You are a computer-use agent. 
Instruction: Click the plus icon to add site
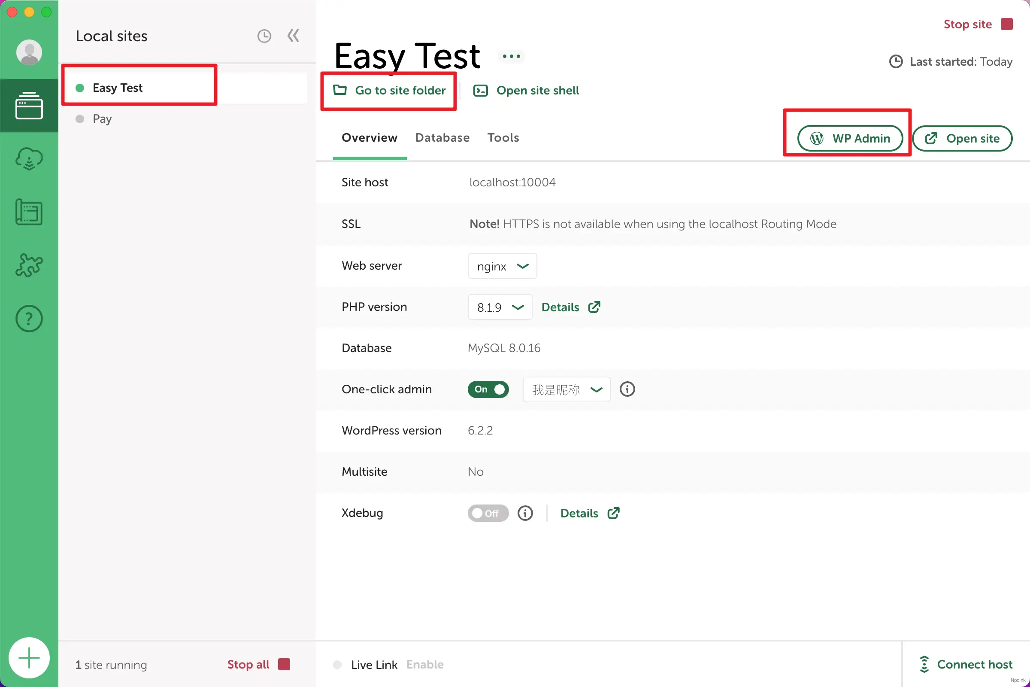pyautogui.click(x=29, y=658)
